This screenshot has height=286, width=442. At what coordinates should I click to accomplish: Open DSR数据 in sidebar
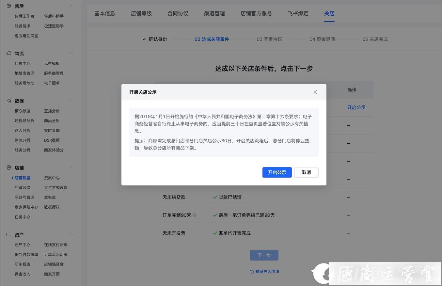[x=52, y=140]
